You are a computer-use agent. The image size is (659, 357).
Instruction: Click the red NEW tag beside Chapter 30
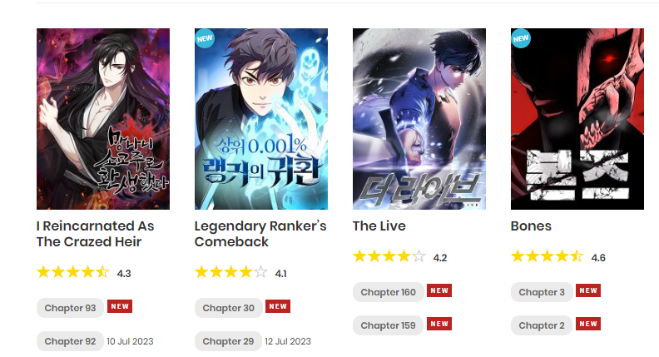pos(278,306)
